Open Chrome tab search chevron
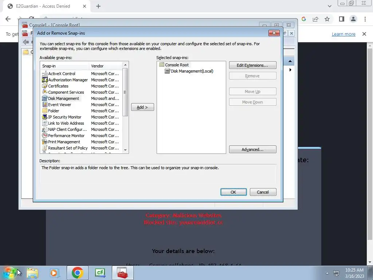The width and height of the screenshot is (373, 280). click(329, 6)
